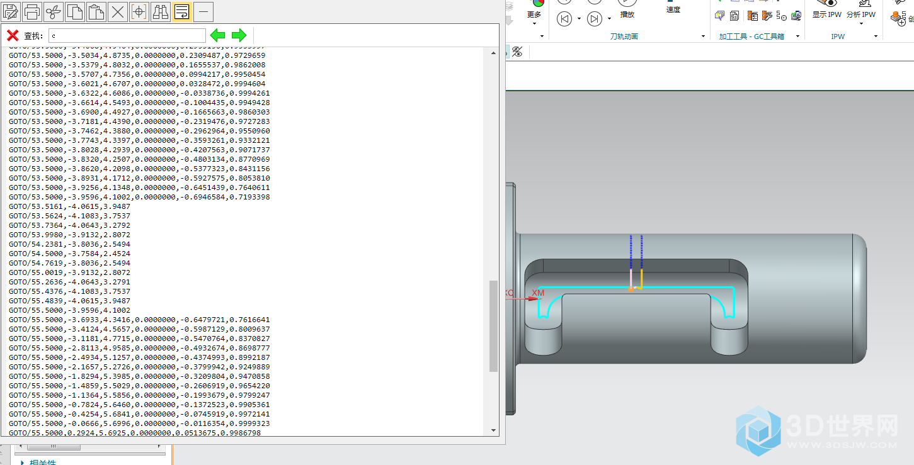Find previous match with green left arrow

coord(217,35)
